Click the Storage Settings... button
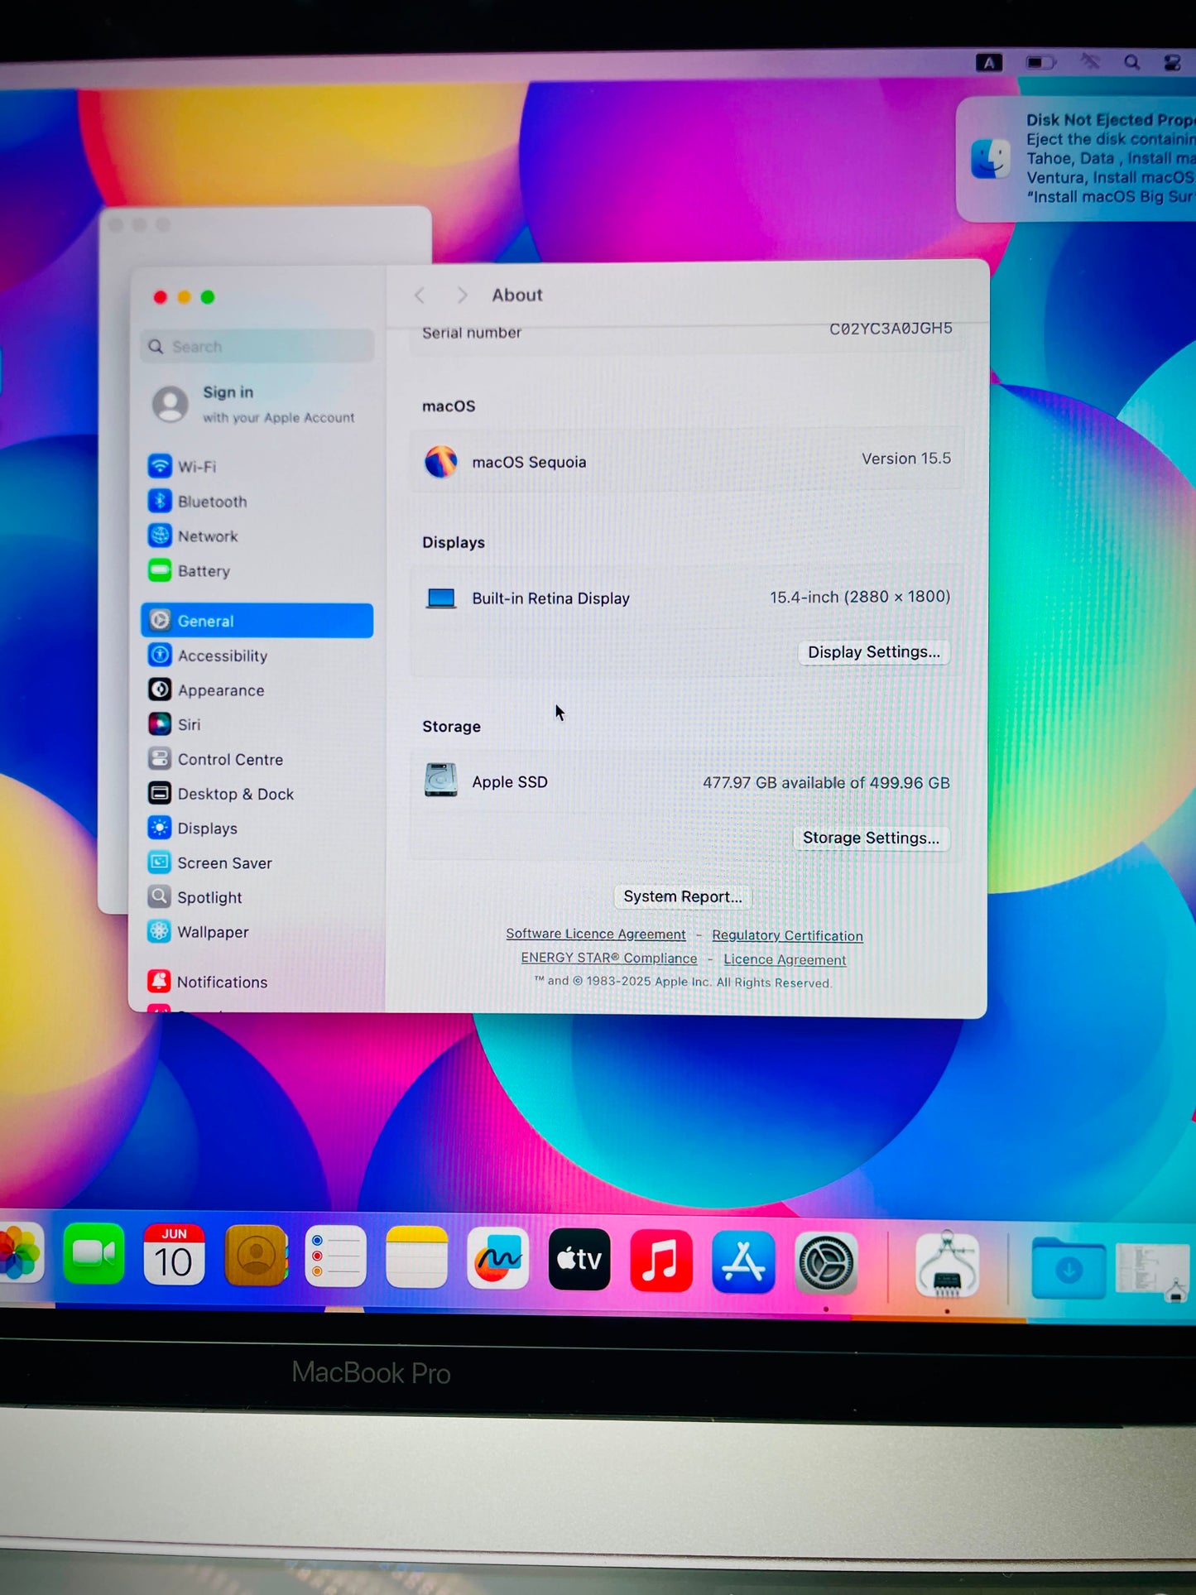The image size is (1196, 1595). pos(871,838)
